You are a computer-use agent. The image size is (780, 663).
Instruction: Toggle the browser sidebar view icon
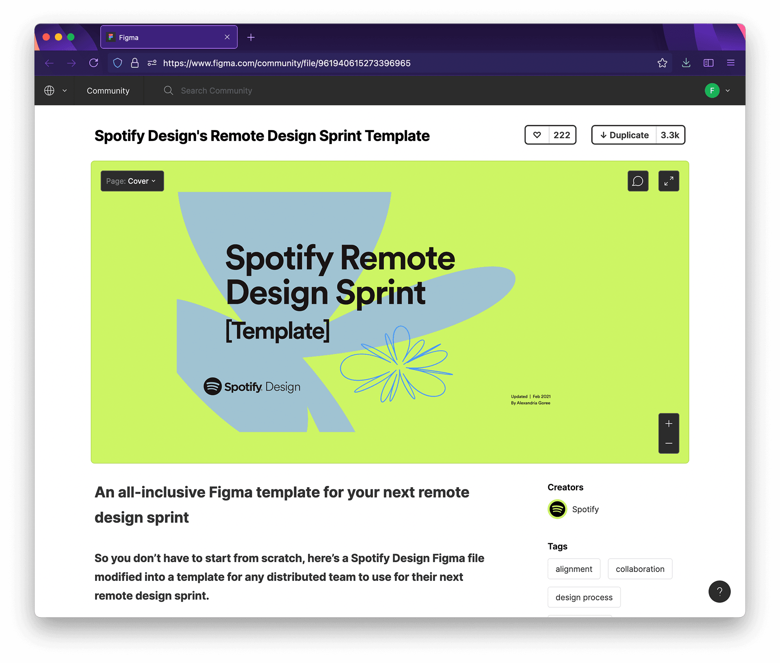[708, 63]
